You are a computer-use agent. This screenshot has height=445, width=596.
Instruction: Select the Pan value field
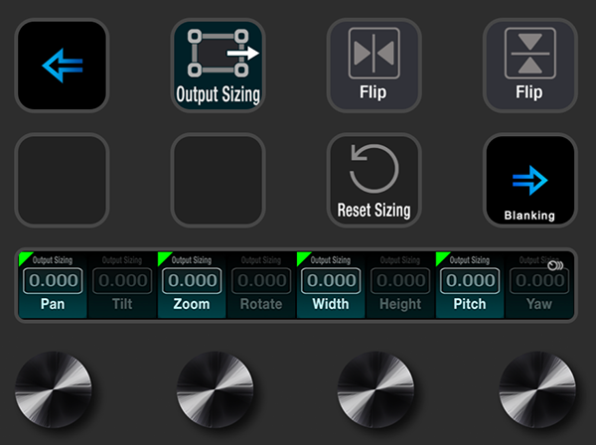(x=53, y=280)
